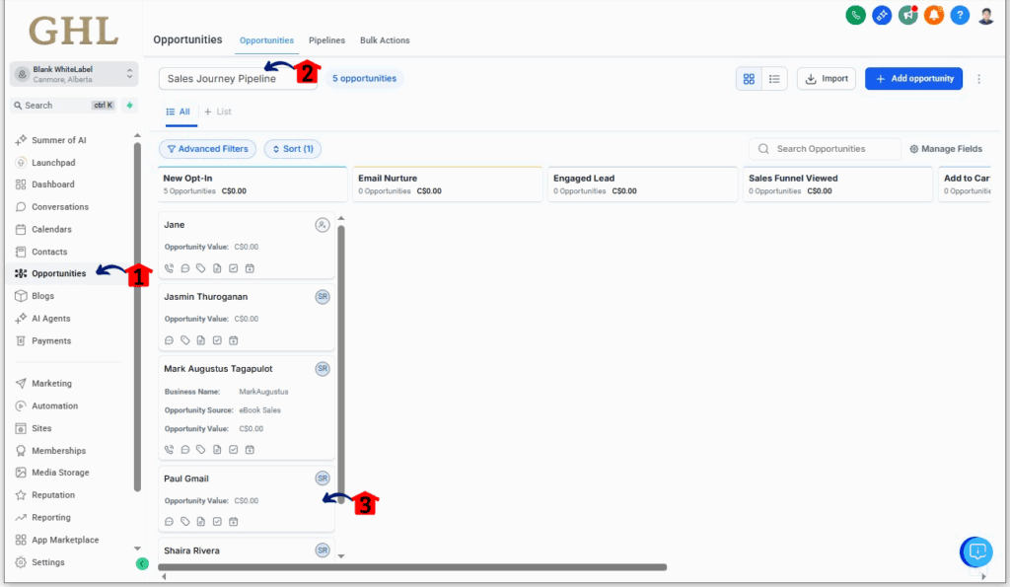Open AI Agents in sidebar

click(x=51, y=319)
